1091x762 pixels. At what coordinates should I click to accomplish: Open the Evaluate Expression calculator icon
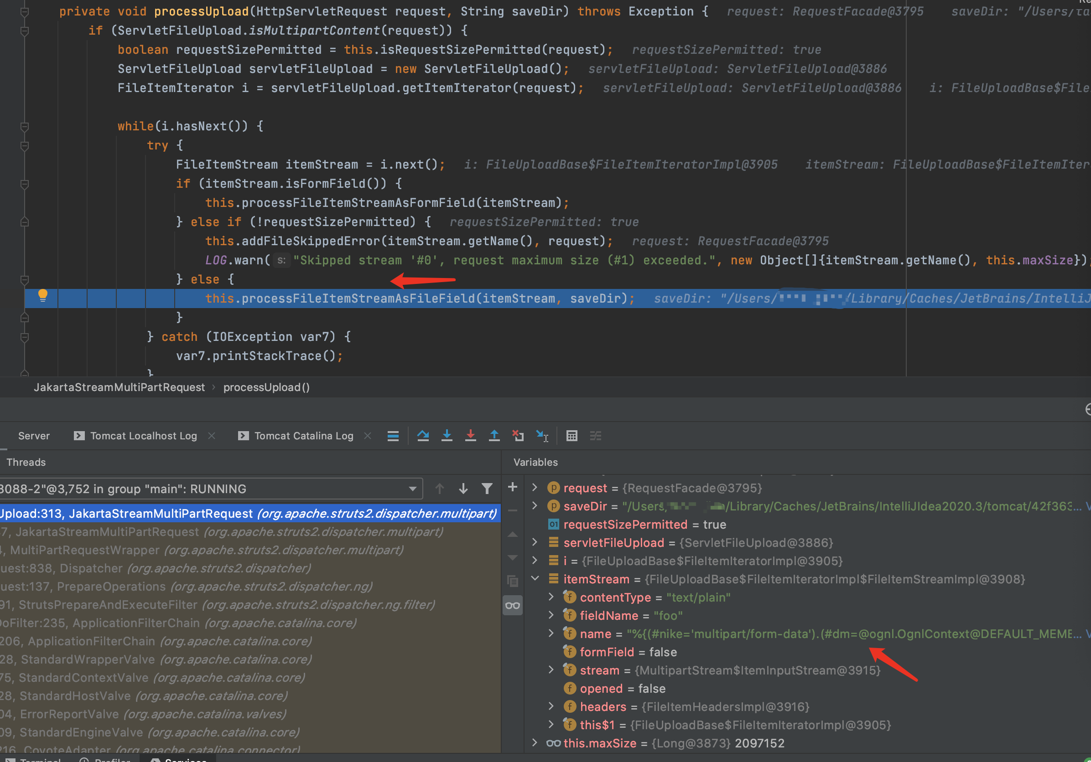pyautogui.click(x=571, y=435)
